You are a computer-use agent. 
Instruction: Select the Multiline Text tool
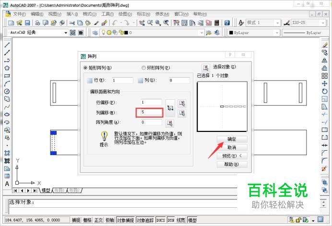point(7,184)
